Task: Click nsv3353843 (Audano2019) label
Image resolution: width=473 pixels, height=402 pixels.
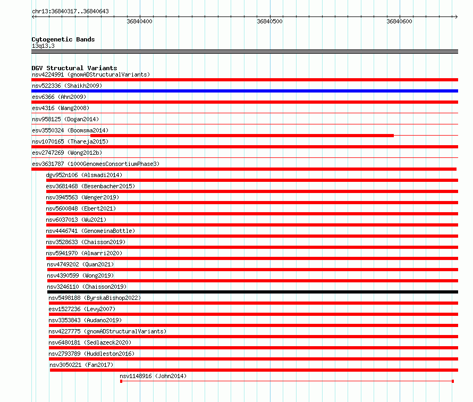Action: coord(85,320)
